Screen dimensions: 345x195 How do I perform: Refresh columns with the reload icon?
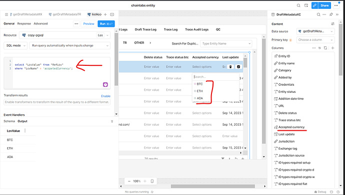click(x=325, y=48)
